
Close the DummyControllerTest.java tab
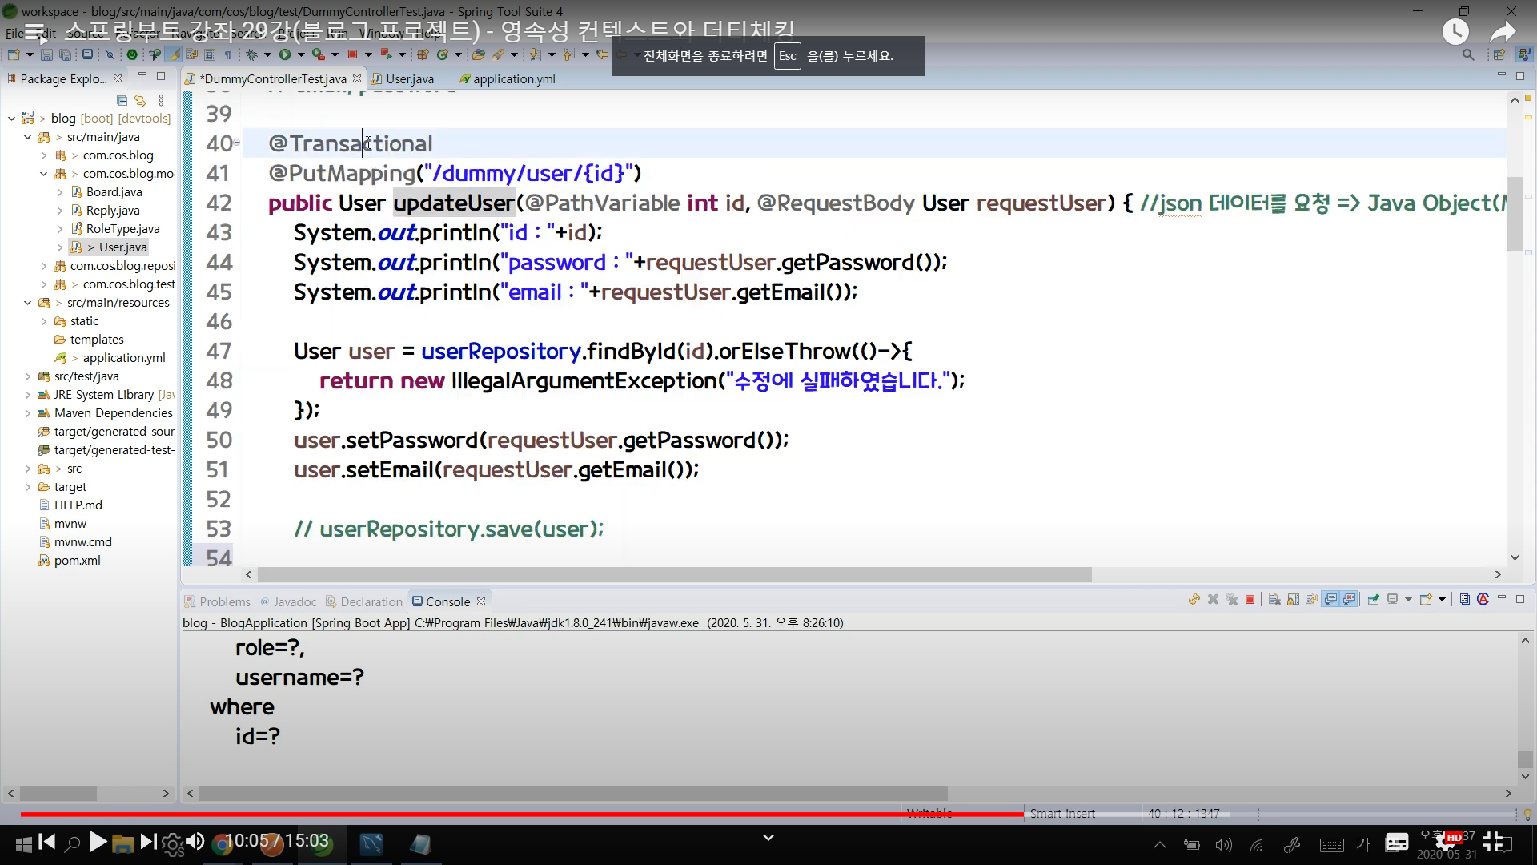(357, 78)
